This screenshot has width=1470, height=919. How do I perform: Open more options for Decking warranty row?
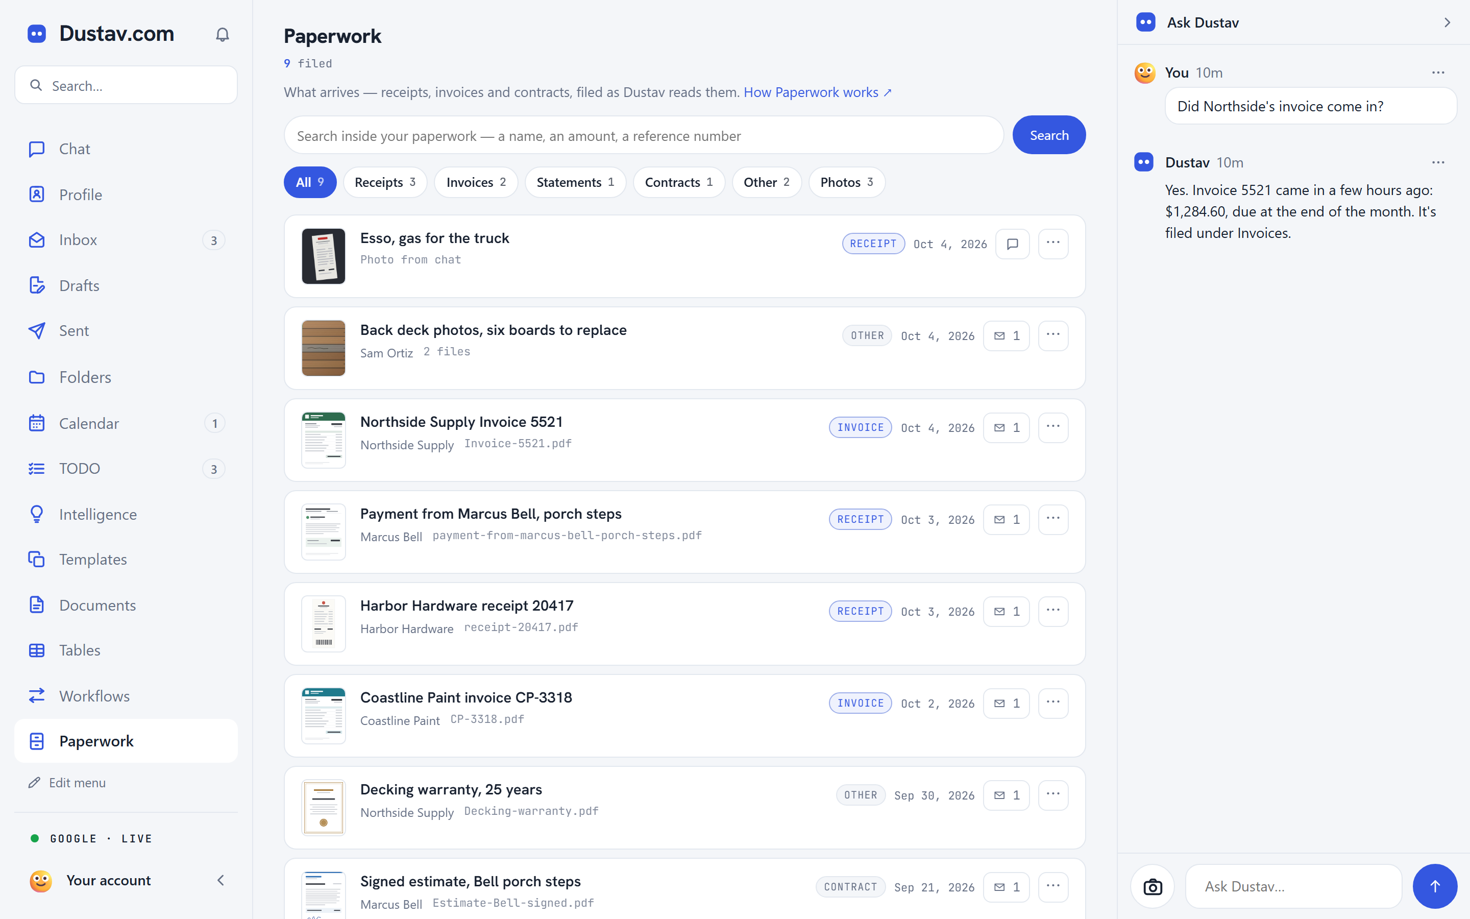(x=1053, y=795)
